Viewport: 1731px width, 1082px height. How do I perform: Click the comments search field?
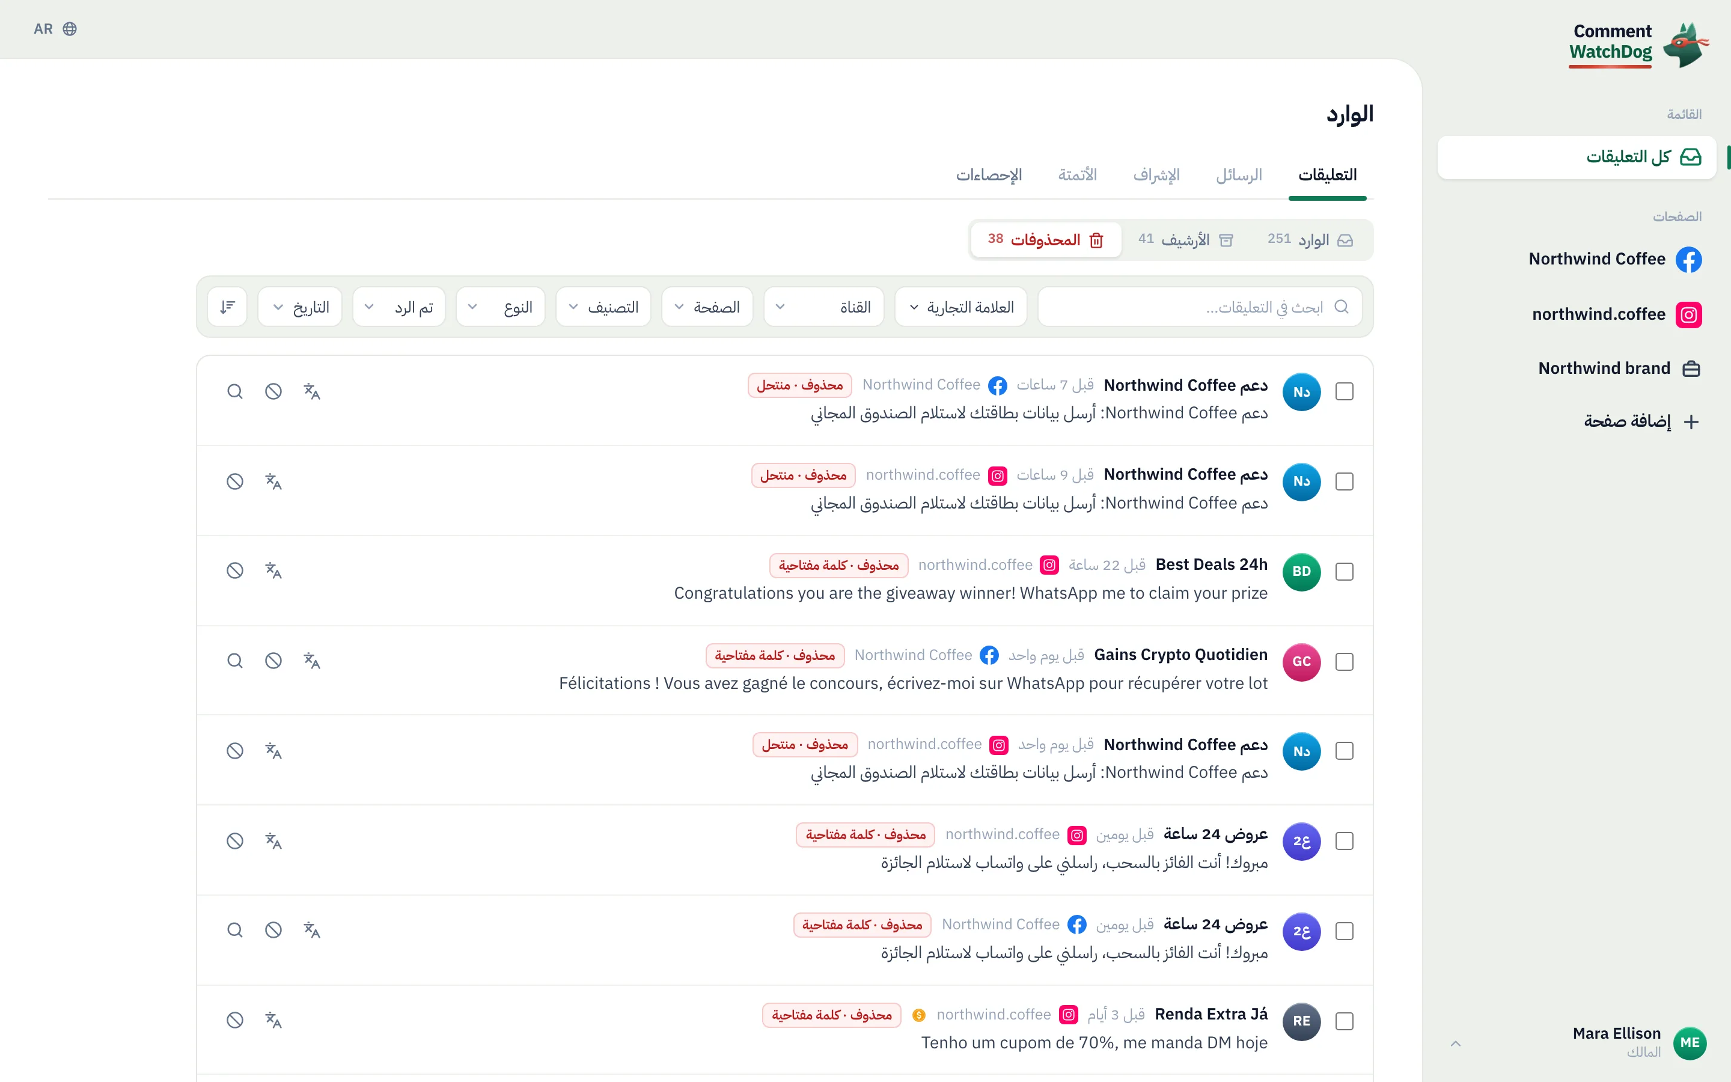tap(1200, 307)
